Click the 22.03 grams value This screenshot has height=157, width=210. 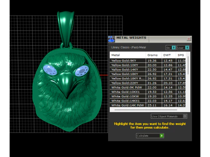[152, 101]
